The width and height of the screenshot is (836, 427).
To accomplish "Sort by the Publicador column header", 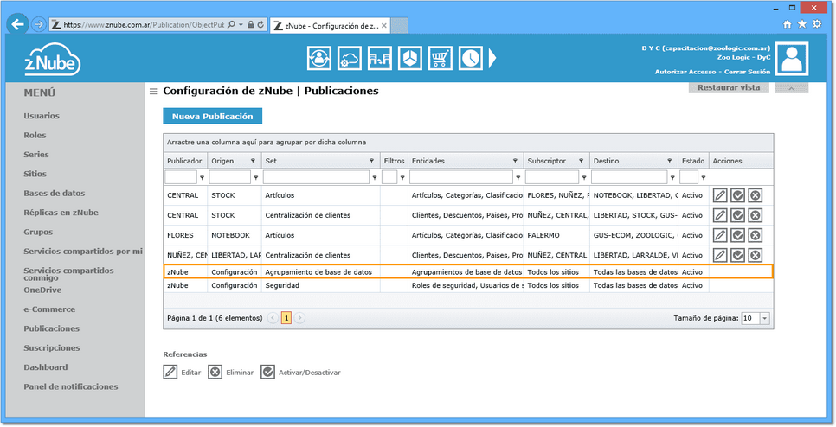I will (x=184, y=161).
